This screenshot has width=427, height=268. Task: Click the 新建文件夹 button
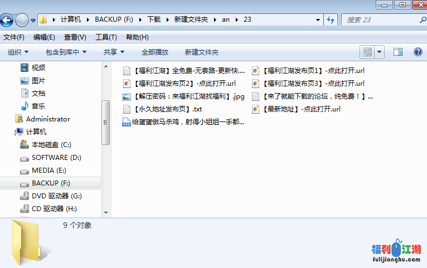tap(201, 52)
